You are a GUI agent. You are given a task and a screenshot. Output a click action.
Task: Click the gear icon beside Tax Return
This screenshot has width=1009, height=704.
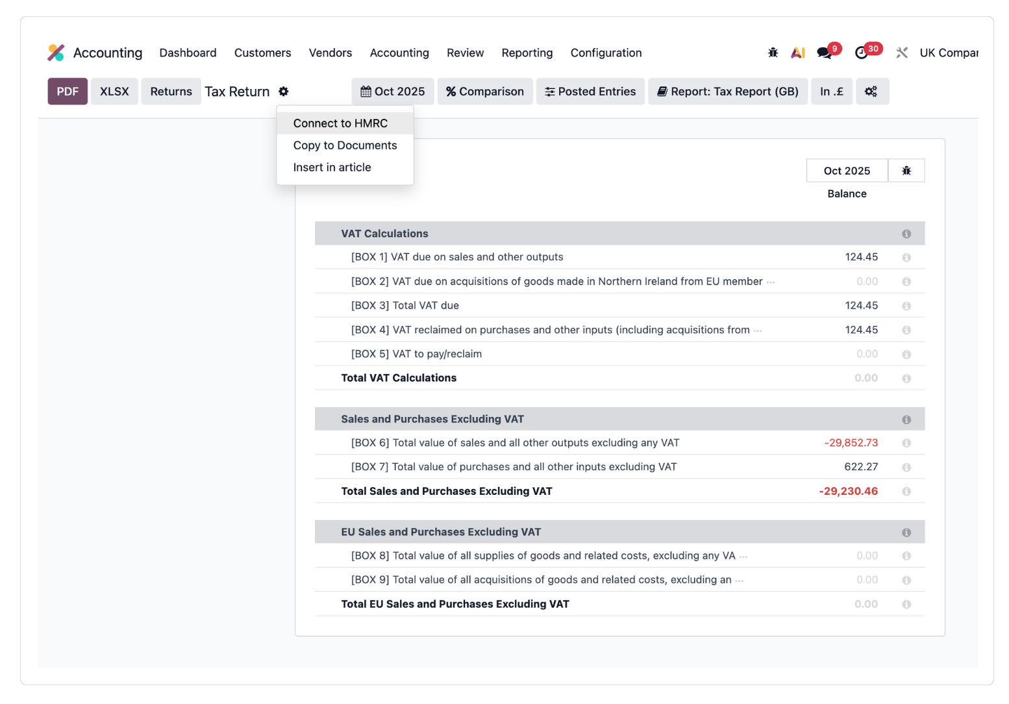pyautogui.click(x=284, y=92)
